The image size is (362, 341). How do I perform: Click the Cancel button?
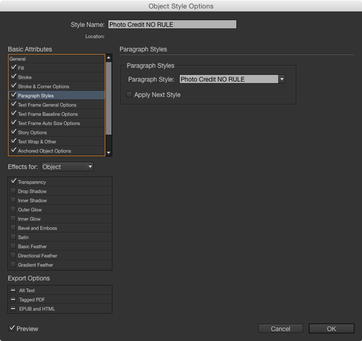(x=281, y=328)
